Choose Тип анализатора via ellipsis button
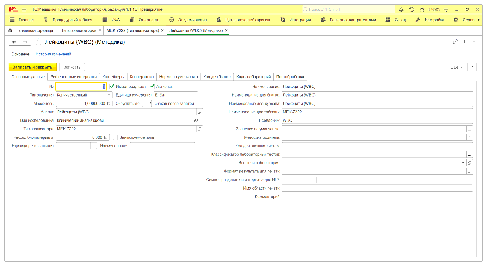 click(193, 129)
